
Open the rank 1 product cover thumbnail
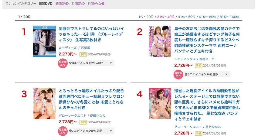click(45, 41)
